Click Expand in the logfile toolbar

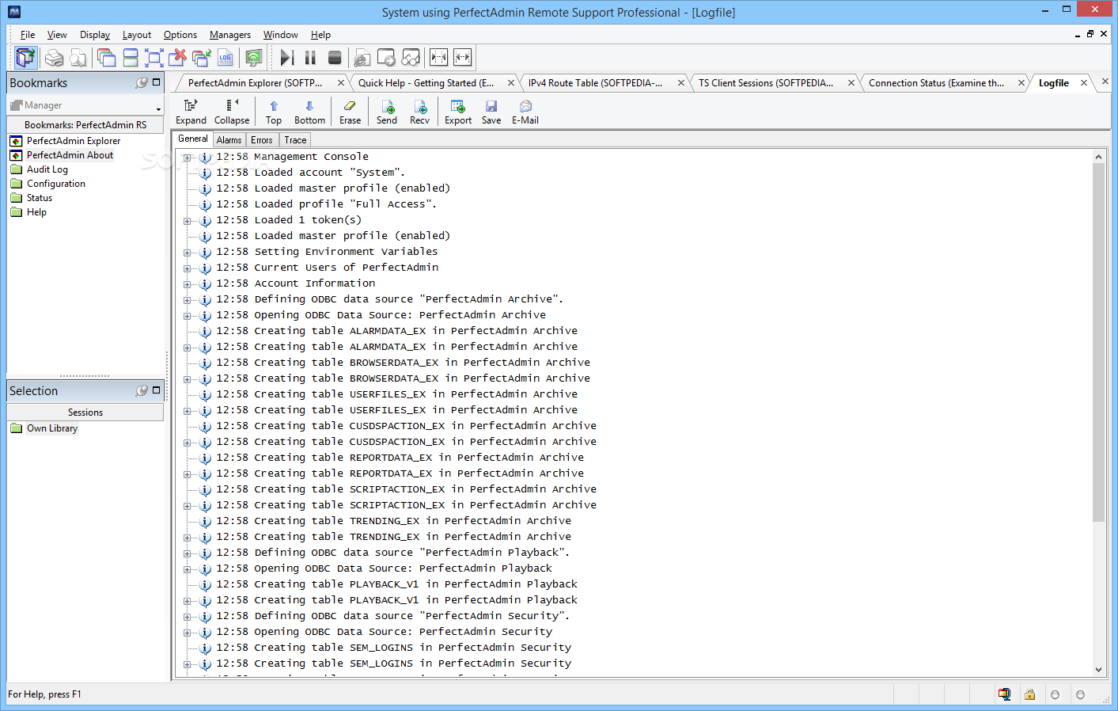[191, 112]
